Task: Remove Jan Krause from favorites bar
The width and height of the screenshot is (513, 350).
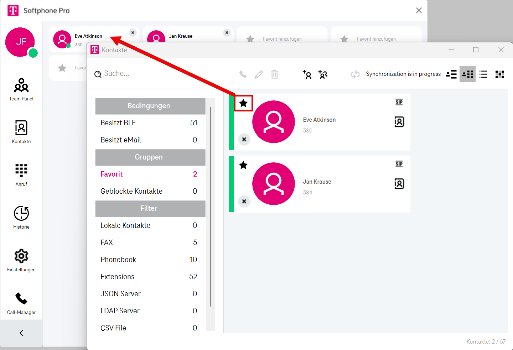Action: point(227,33)
